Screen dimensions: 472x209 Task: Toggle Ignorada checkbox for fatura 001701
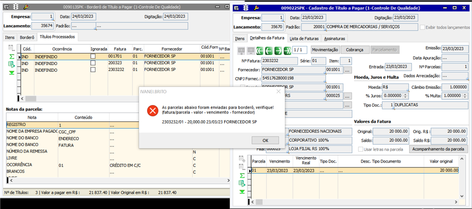[x=93, y=56]
